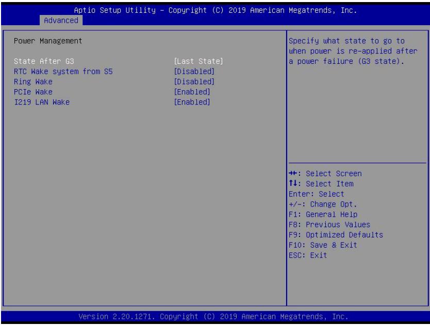Click the left-right arrows Select Screen icon
The width and height of the screenshot is (430, 325).
click(293, 173)
